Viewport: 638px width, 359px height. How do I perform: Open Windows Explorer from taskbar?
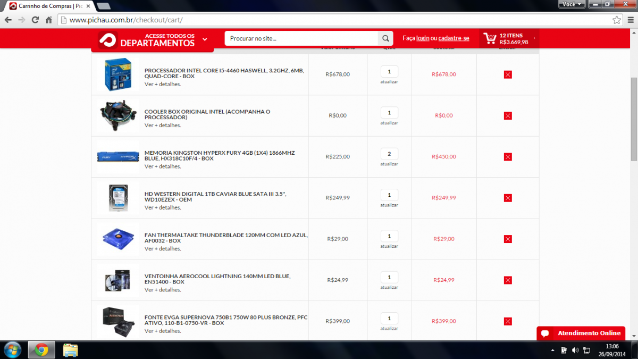pyautogui.click(x=71, y=349)
